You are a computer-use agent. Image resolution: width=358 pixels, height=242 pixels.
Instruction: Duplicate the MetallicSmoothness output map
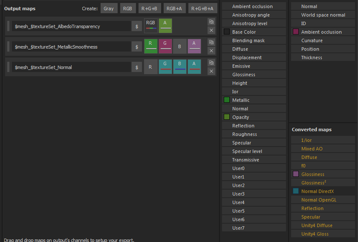(x=211, y=42)
